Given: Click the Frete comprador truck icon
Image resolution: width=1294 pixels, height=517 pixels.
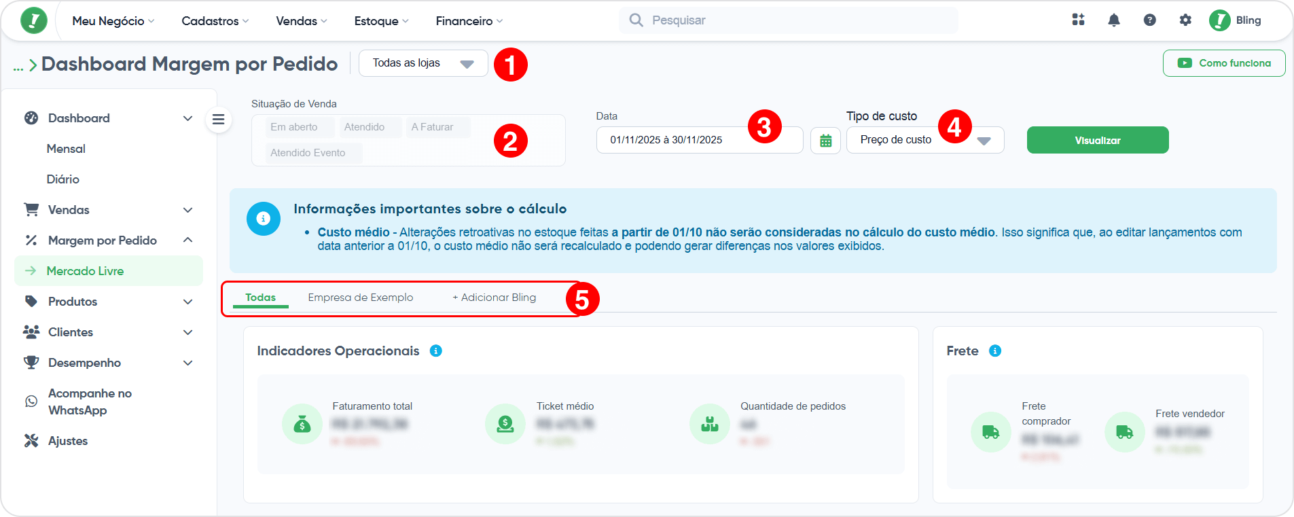Looking at the screenshot, I should [x=991, y=432].
